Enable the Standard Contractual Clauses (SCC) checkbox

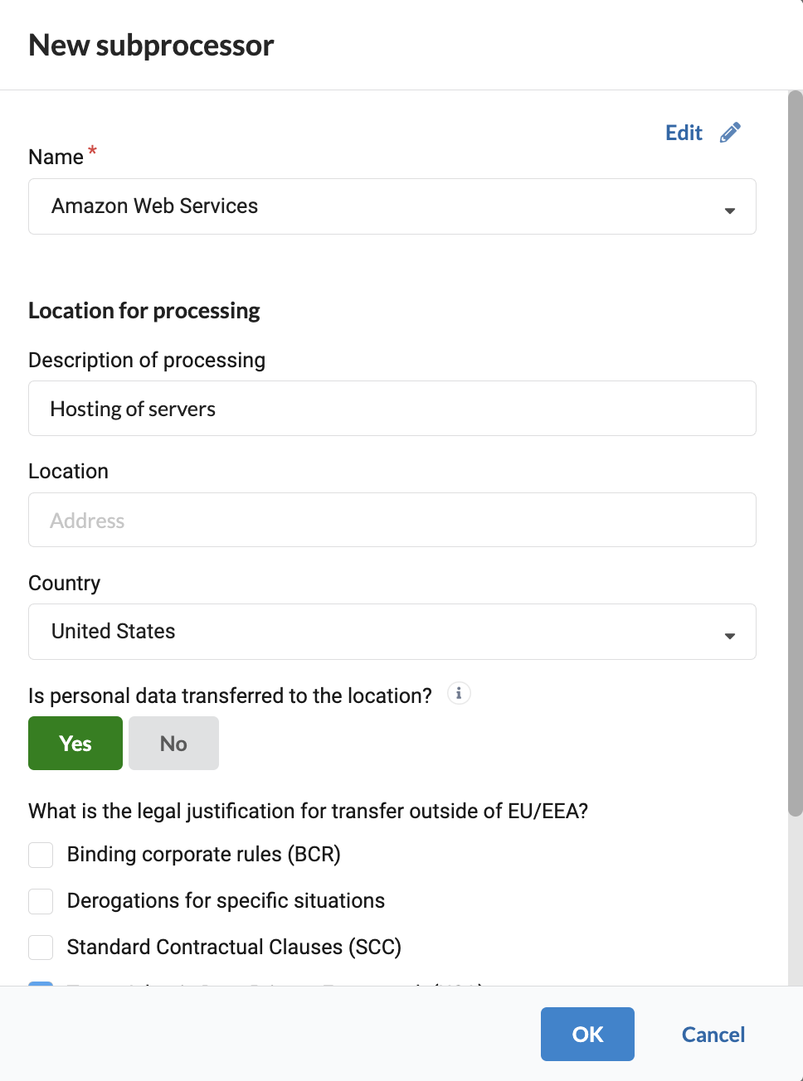tap(41, 948)
